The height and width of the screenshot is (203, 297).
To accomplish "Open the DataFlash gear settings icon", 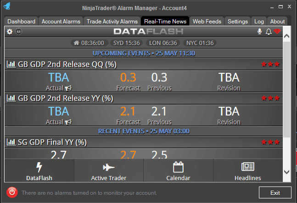I will pyautogui.click(x=10, y=32).
